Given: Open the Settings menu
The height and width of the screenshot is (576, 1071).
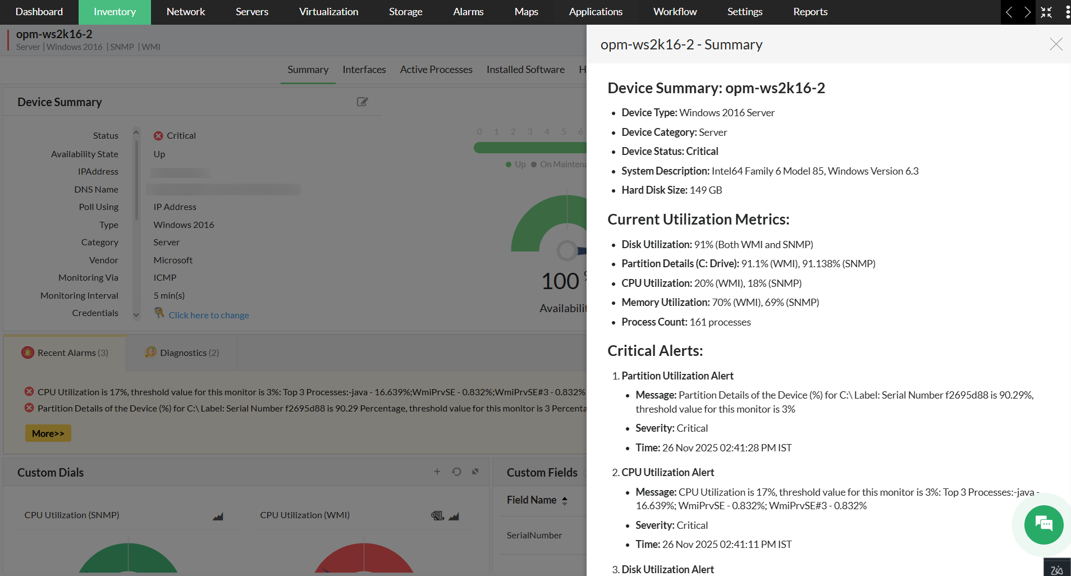Looking at the screenshot, I should pyautogui.click(x=745, y=12).
